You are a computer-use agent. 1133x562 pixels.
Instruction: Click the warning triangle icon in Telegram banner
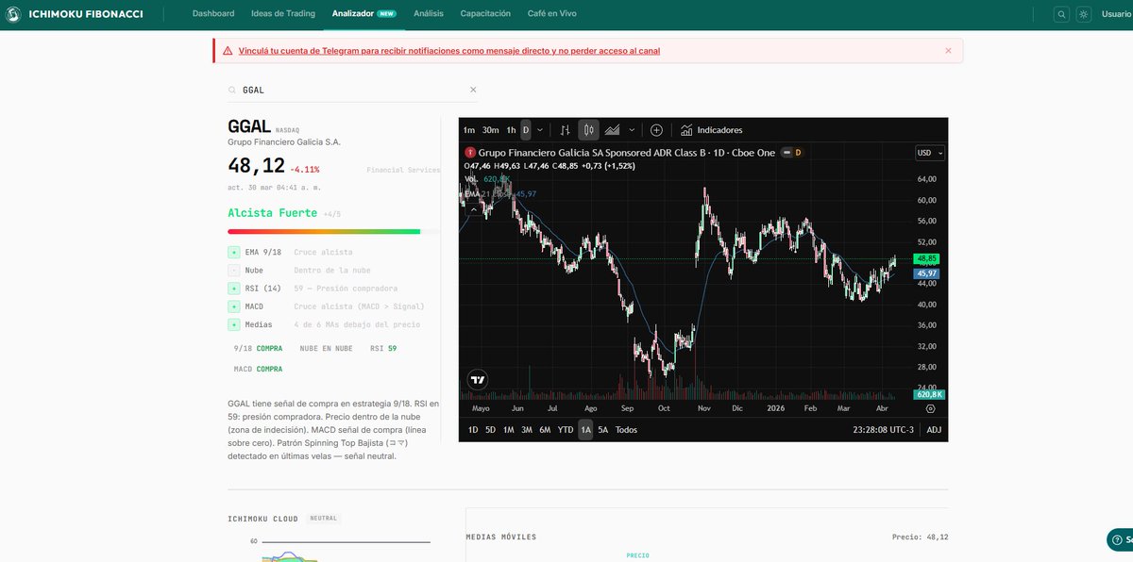click(228, 51)
